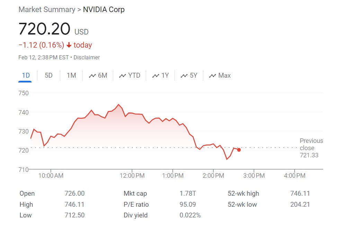
Task: Click the Div yield value 0.022%
Action: [x=190, y=215]
